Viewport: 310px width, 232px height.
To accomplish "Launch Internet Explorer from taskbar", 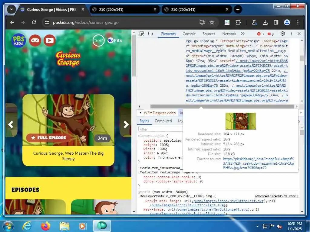I will pyautogui.click(x=27, y=226).
